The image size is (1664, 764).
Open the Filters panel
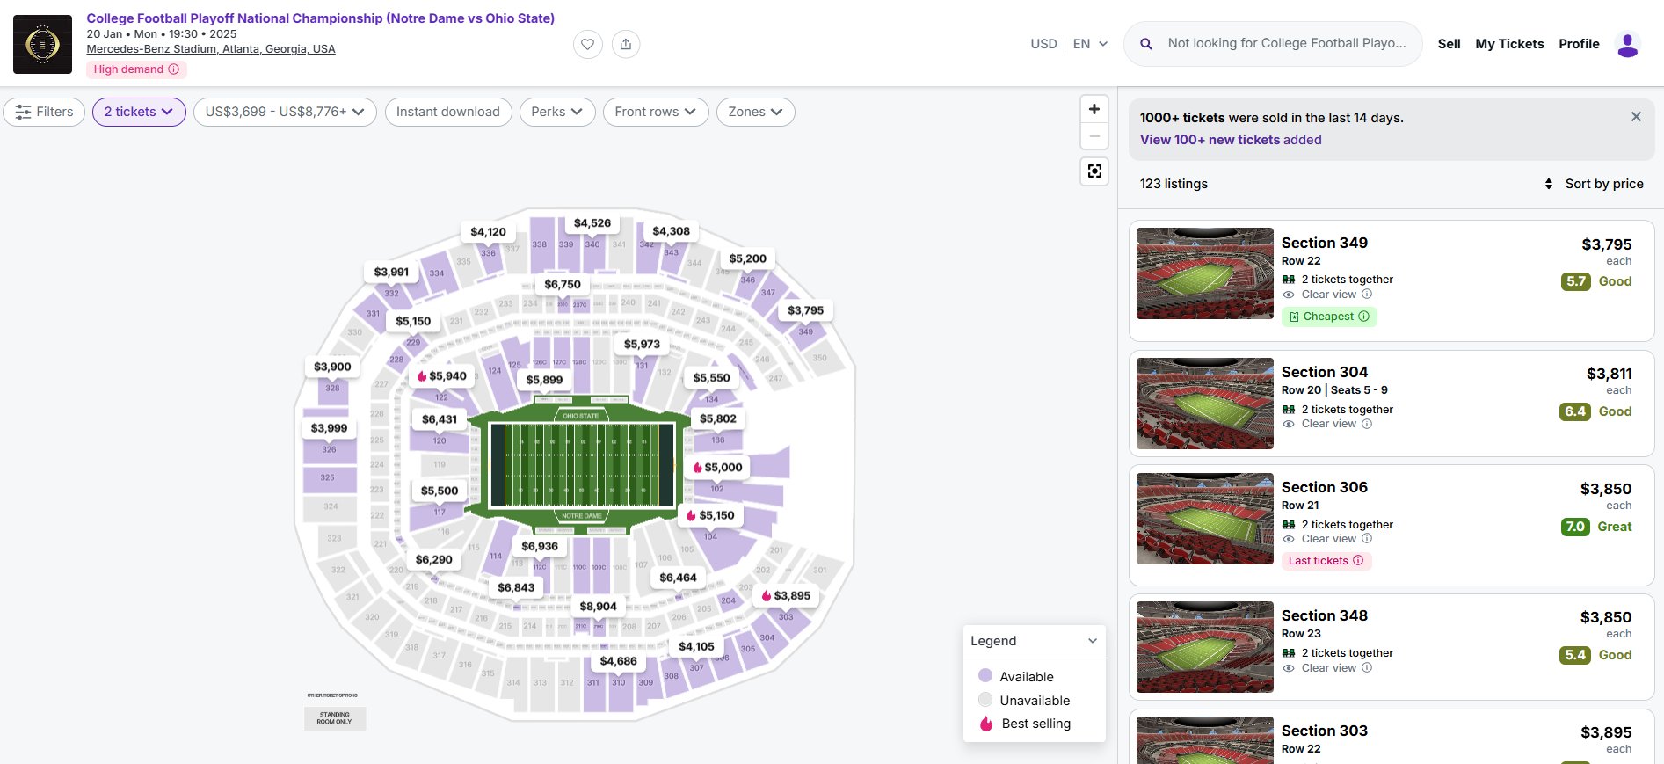click(44, 112)
